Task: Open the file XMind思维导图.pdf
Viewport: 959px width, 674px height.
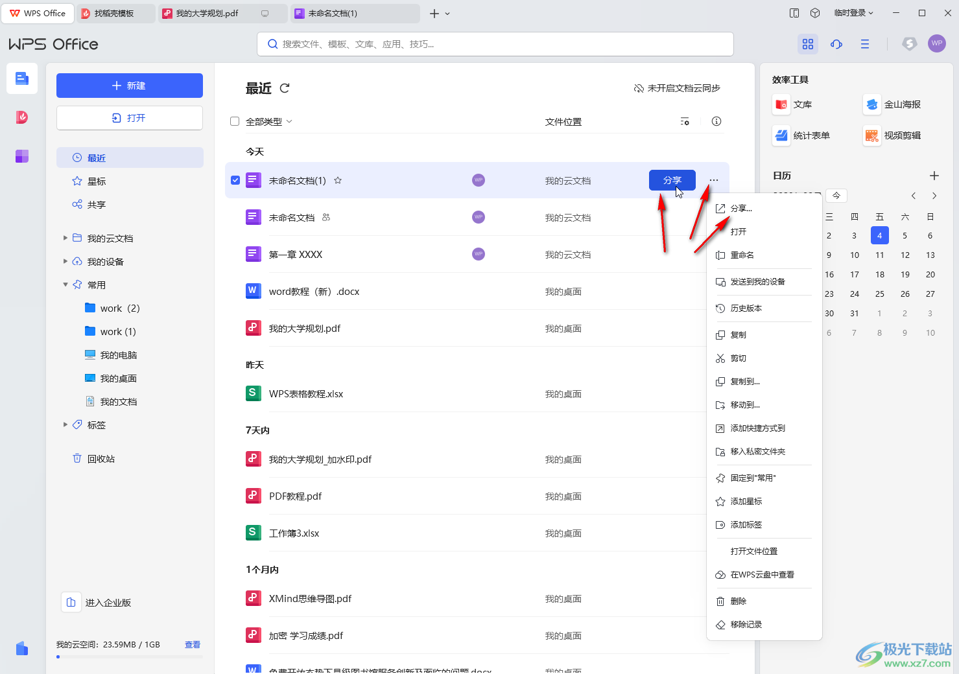Action: click(x=310, y=599)
